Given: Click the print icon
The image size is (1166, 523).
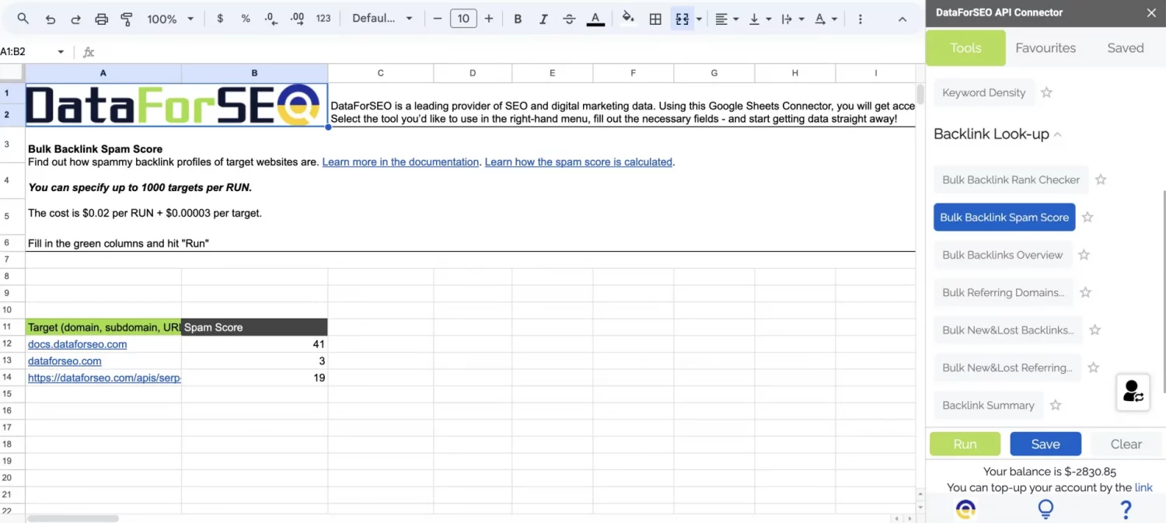Looking at the screenshot, I should [x=101, y=19].
